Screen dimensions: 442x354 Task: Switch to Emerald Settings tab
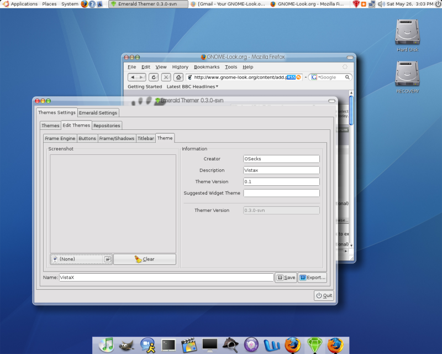pyautogui.click(x=98, y=113)
